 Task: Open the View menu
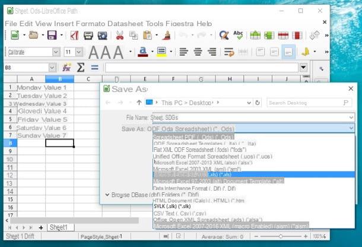(x=44, y=24)
